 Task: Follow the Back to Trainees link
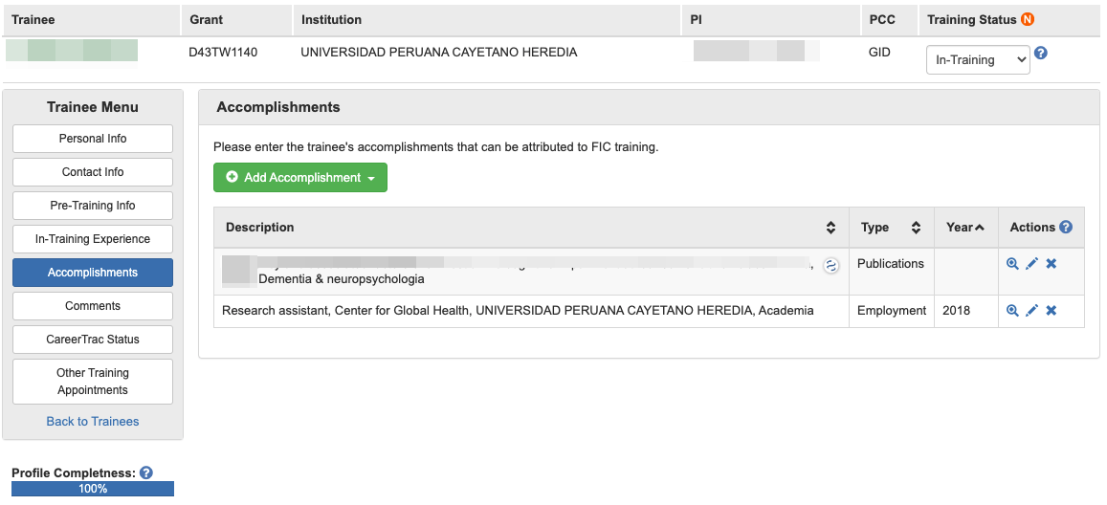[x=93, y=422]
